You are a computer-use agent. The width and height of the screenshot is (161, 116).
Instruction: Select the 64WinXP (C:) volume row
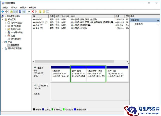[x=80, y=22]
